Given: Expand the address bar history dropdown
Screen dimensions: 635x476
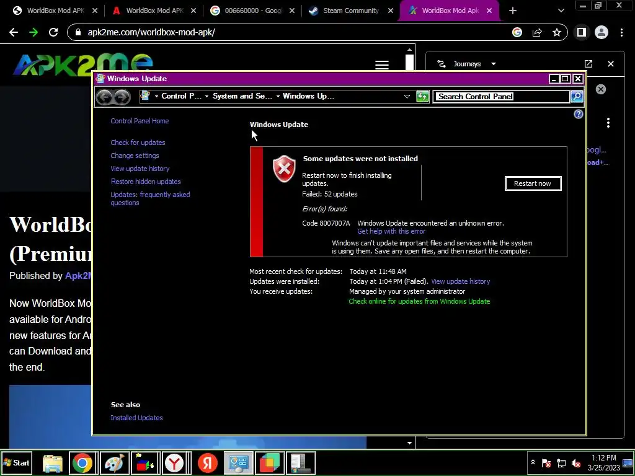Looking at the screenshot, I should tap(407, 96).
